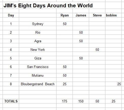Click the Mutianu cell

(x=38, y=75)
